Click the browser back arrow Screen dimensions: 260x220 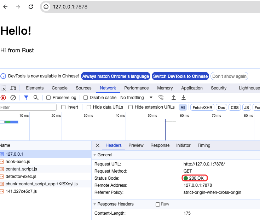coord(5,7)
